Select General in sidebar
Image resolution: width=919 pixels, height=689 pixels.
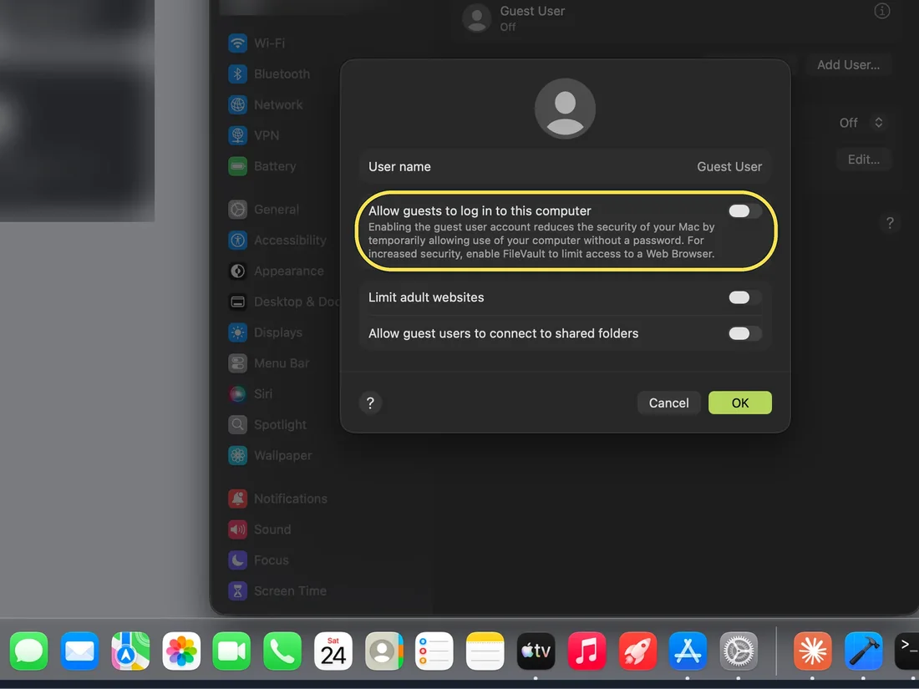pyautogui.click(x=264, y=209)
